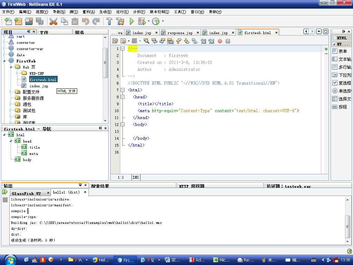Click the Paste clipboard icon
The image size is (353, 265).
pos(75,21)
